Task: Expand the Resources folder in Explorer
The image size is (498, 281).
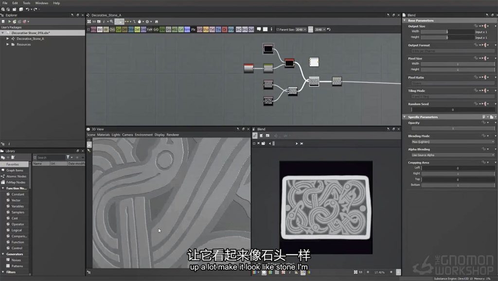Action: (8, 44)
